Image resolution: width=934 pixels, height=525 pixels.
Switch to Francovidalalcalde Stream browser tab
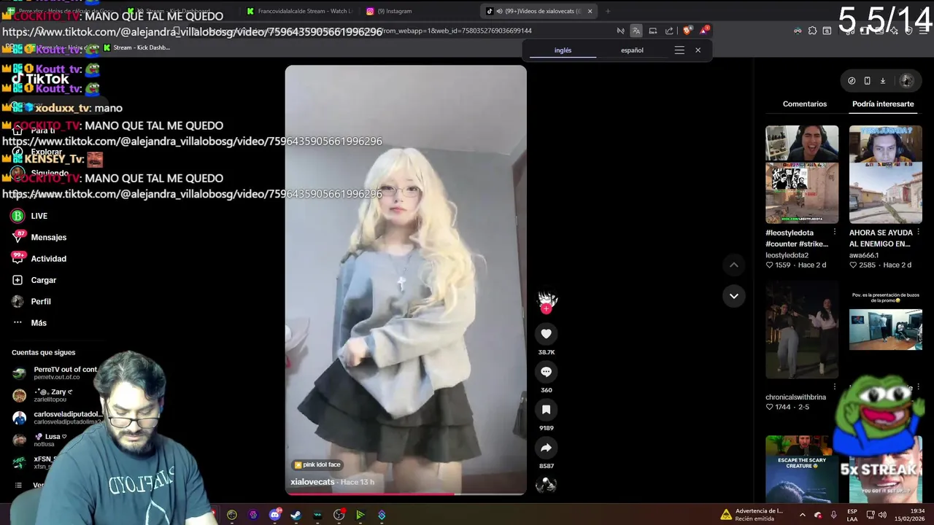pos(299,11)
